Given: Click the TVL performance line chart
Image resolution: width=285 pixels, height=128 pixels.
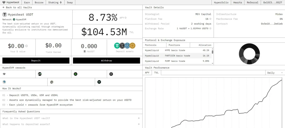Looking at the screenshot, I should (x=213, y=103).
